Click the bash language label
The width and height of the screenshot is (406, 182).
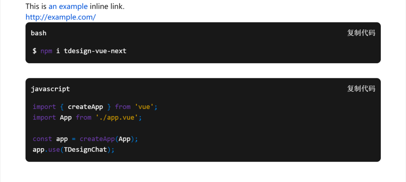(39, 33)
